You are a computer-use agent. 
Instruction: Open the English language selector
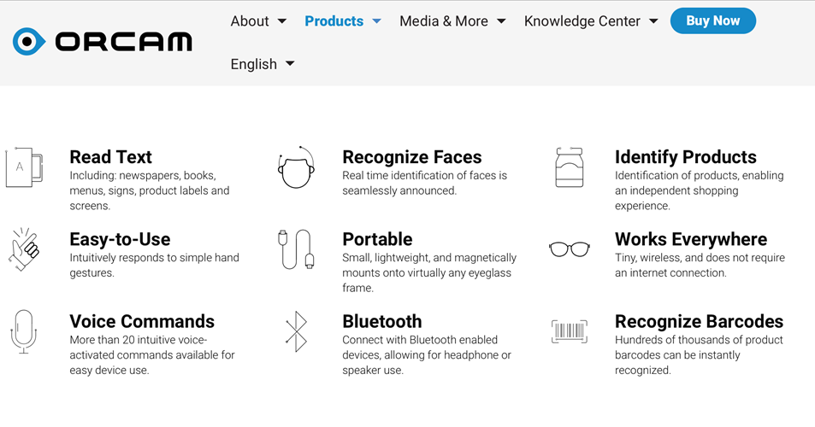click(x=263, y=64)
